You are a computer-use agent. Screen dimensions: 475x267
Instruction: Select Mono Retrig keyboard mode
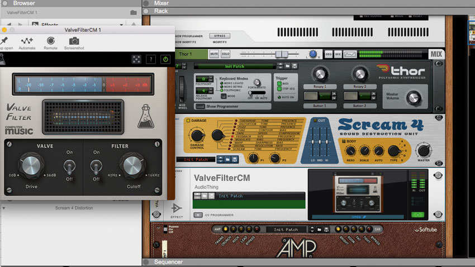221,87
